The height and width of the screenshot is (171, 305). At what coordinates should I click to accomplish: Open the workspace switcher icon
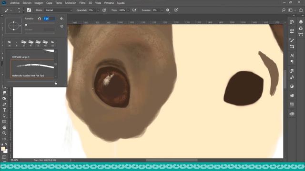[290, 10]
